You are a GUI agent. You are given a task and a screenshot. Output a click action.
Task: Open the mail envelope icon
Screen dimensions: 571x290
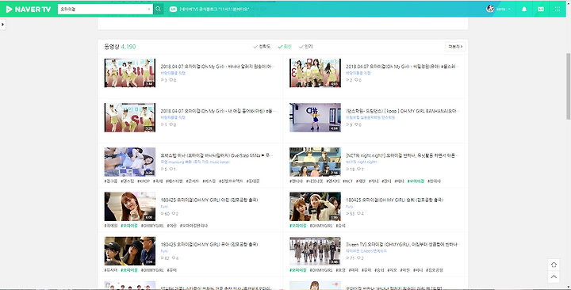pyautogui.click(x=541, y=9)
